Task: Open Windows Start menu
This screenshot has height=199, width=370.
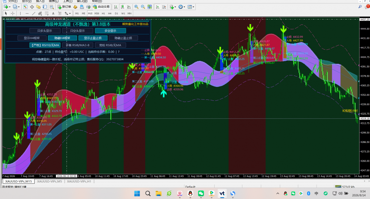Action: [137, 193]
